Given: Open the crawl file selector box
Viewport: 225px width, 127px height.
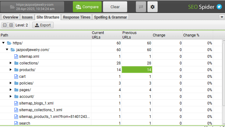Looking at the screenshot, I should 32,7.
